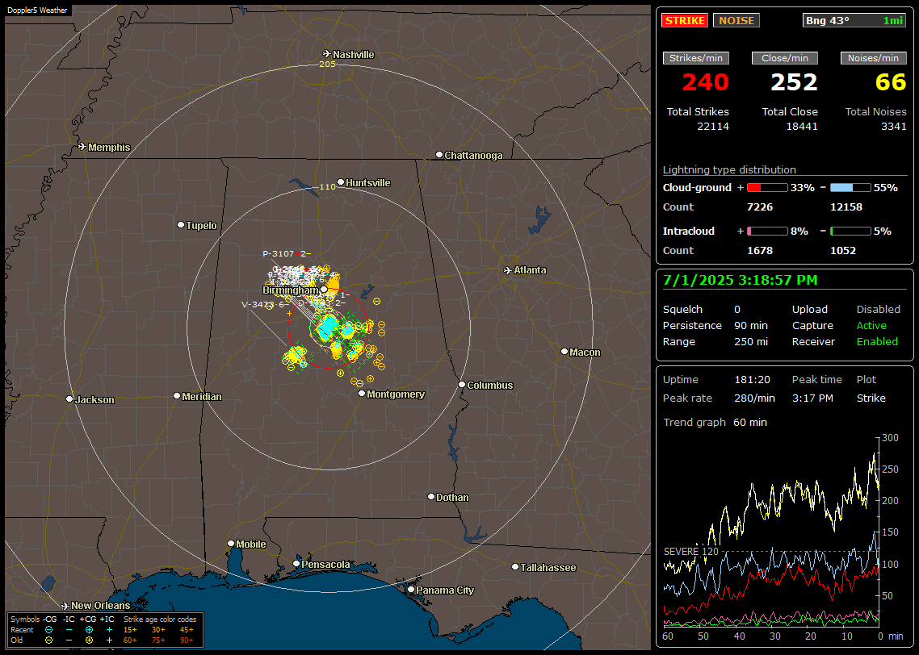Screen dimensions: 919x655
Task: Click the 110 range ring label
Action: click(x=327, y=186)
